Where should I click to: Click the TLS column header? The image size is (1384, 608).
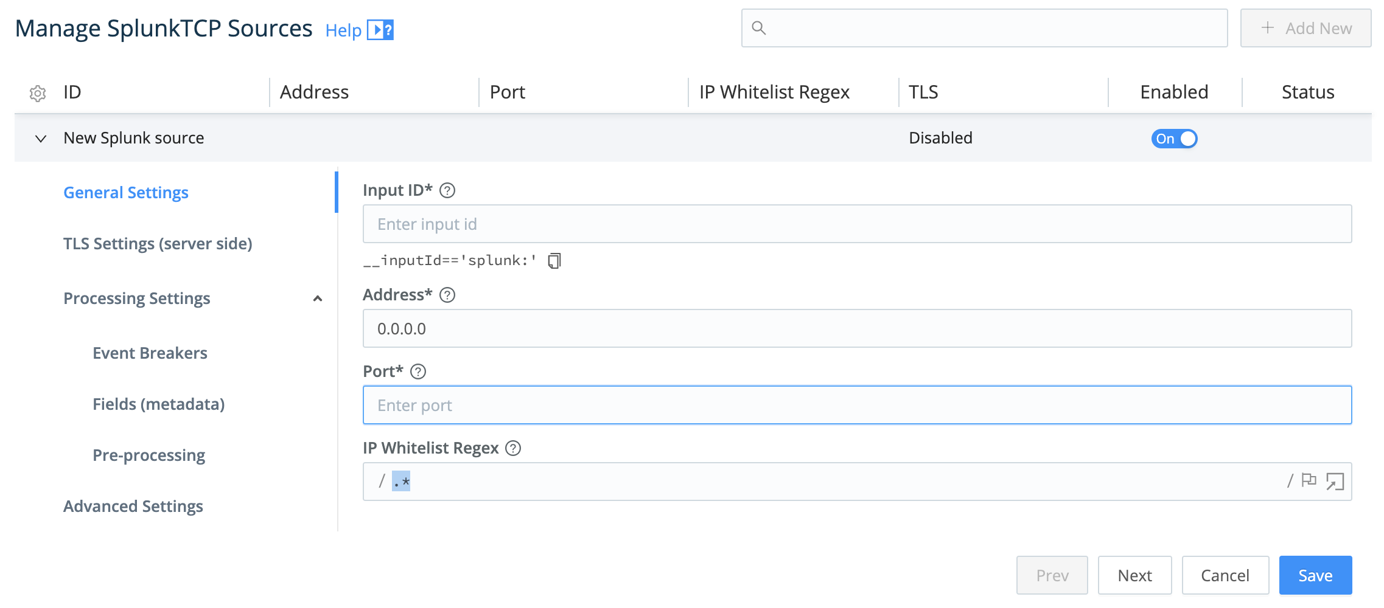point(923,92)
